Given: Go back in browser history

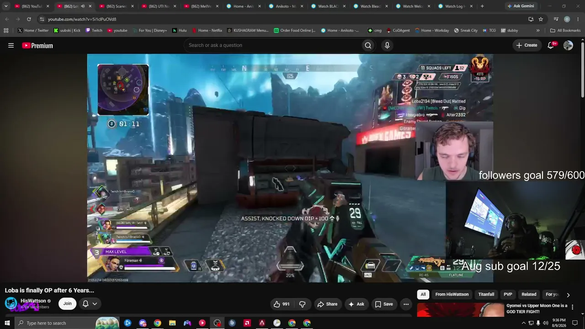Looking at the screenshot, I should (x=7, y=19).
